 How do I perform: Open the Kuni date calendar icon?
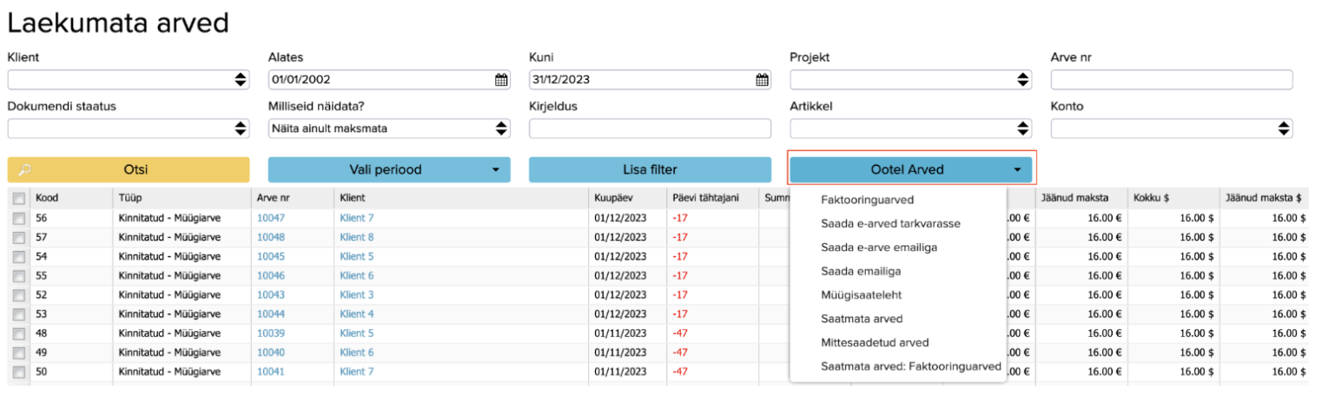[x=762, y=80]
